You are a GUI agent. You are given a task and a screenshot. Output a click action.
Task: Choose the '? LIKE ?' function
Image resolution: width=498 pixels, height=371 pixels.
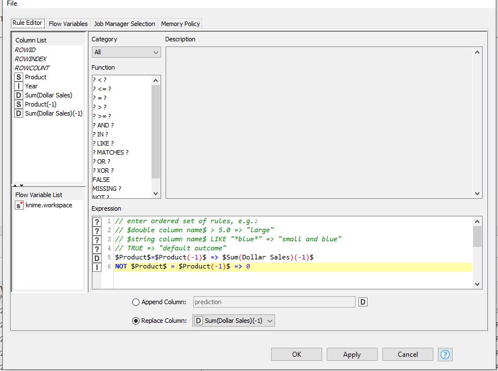(103, 143)
